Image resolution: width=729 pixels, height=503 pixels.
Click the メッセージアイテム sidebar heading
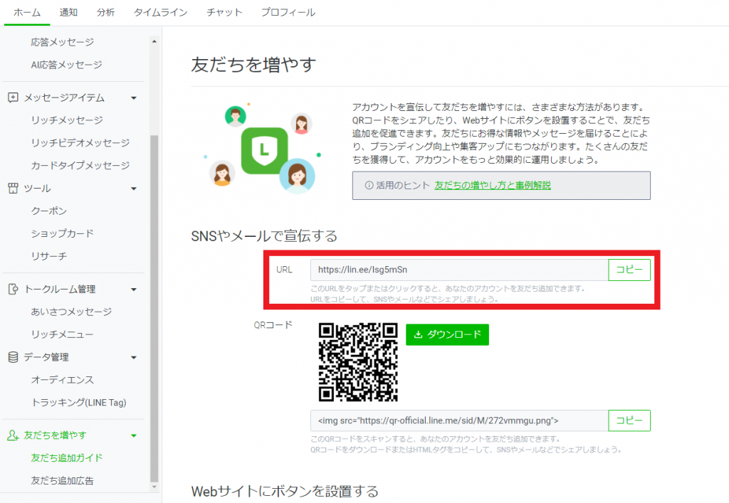tap(64, 97)
